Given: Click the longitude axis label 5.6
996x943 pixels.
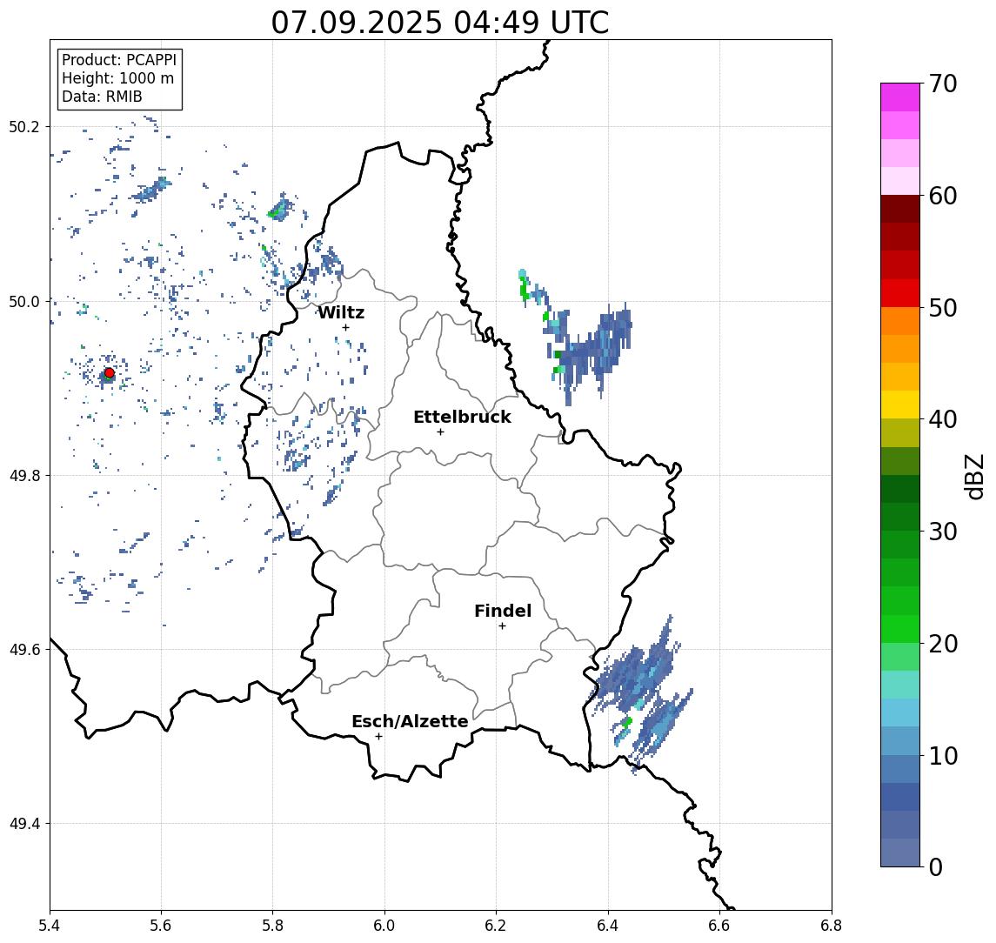Looking at the screenshot, I should tap(161, 926).
